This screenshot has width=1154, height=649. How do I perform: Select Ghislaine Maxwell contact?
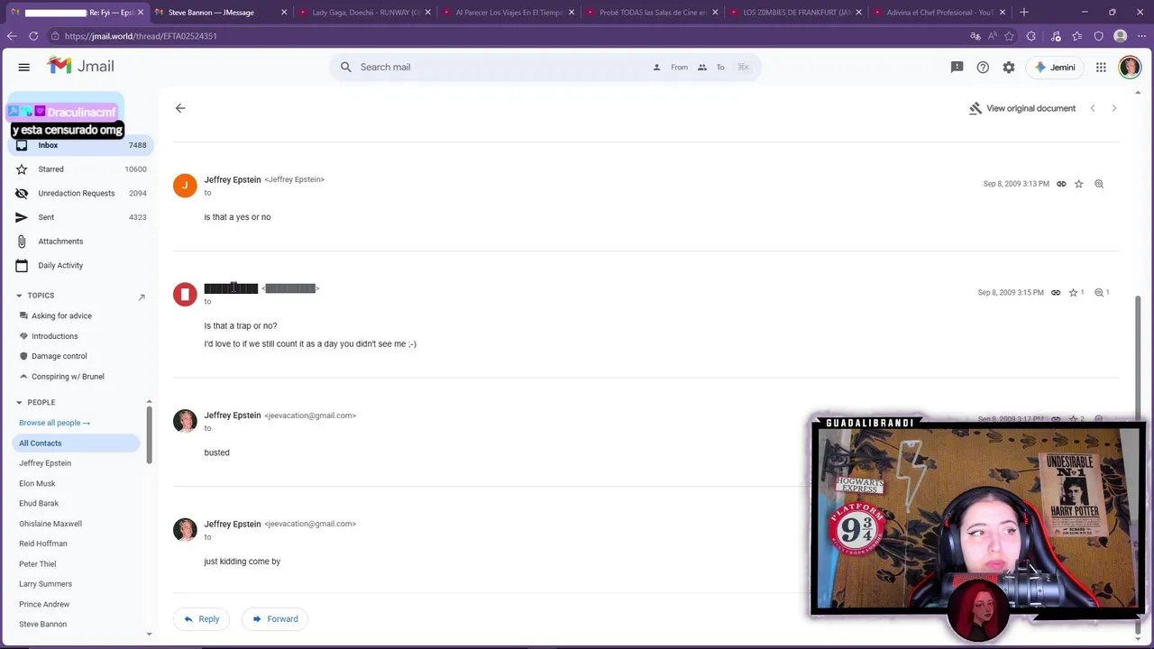click(x=50, y=524)
